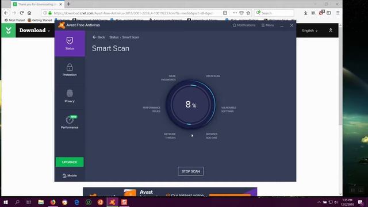Open Firefox hamburger menu
This screenshot has width=368, height=207.
coord(338,13)
